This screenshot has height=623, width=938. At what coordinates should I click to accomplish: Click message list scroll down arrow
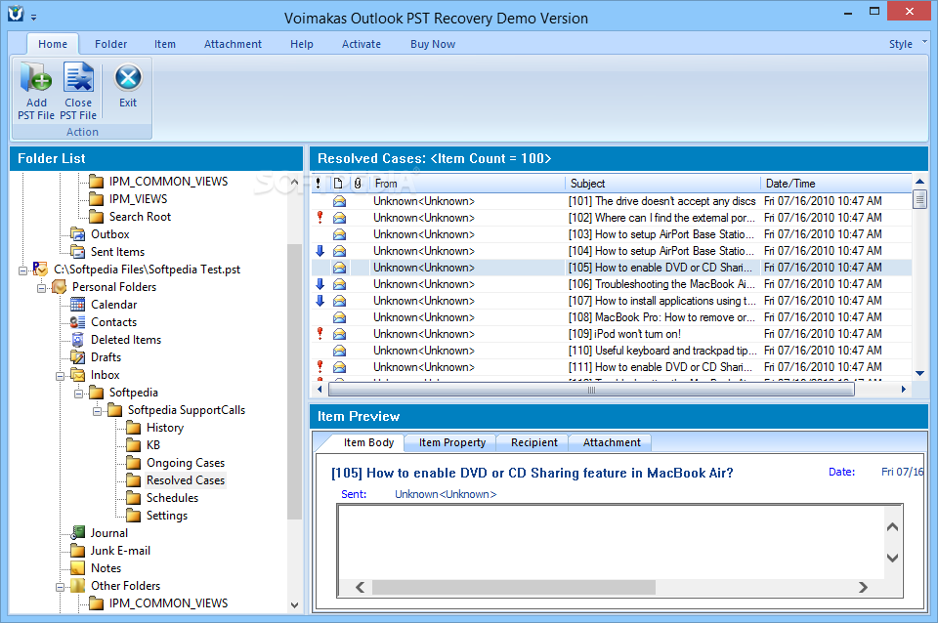(920, 374)
